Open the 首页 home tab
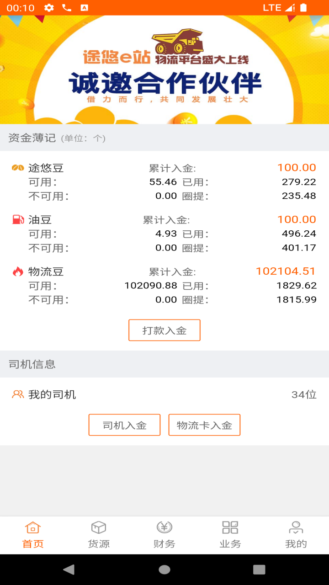Viewport: 329px width, 585px height. (33, 535)
